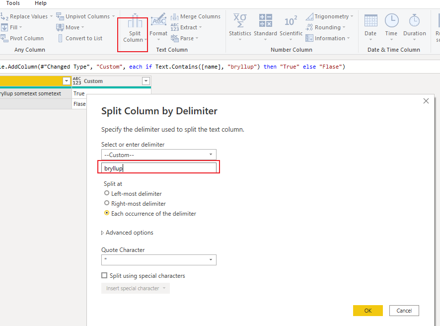The width and height of the screenshot is (440, 326).
Task: Click the Time clock icon
Action: 391,20
